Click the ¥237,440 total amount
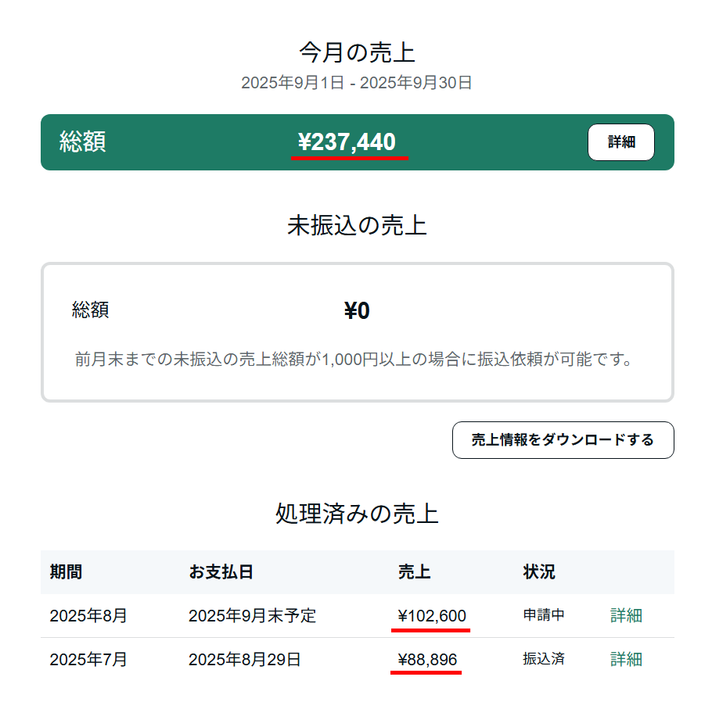The width and height of the screenshot is (712, 702). (x=347, y=142)
